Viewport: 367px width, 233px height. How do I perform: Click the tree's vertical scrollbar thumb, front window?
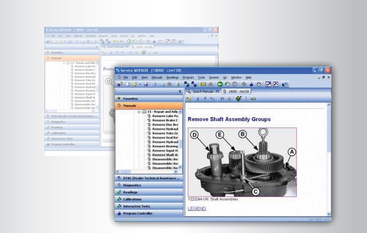pyautogui.click(x=180, y=143)
